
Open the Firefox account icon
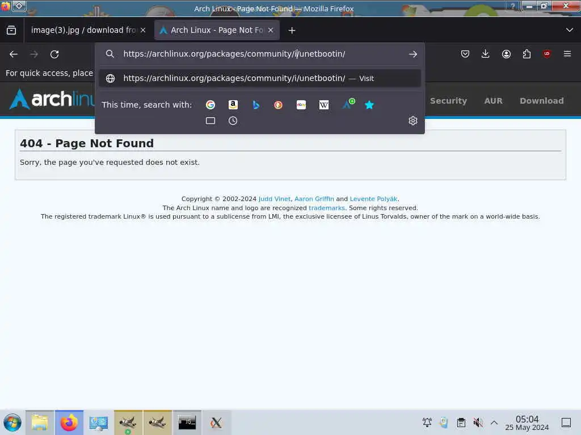click(x=506, y=54)
